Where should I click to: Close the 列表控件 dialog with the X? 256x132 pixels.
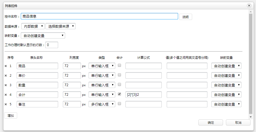click(x=249, y=5)
